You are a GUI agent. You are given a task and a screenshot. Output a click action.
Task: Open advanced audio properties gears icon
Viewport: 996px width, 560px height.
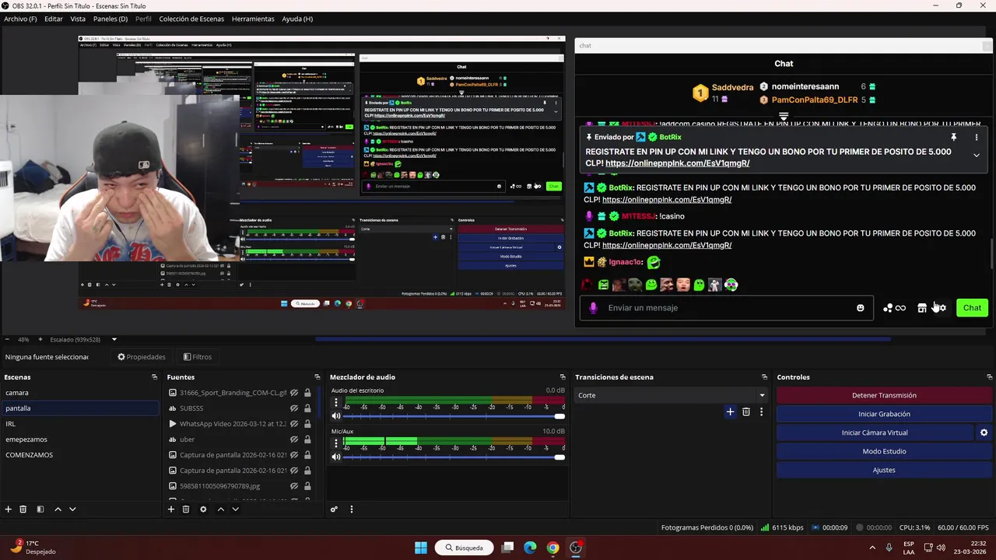coord(334,509)
